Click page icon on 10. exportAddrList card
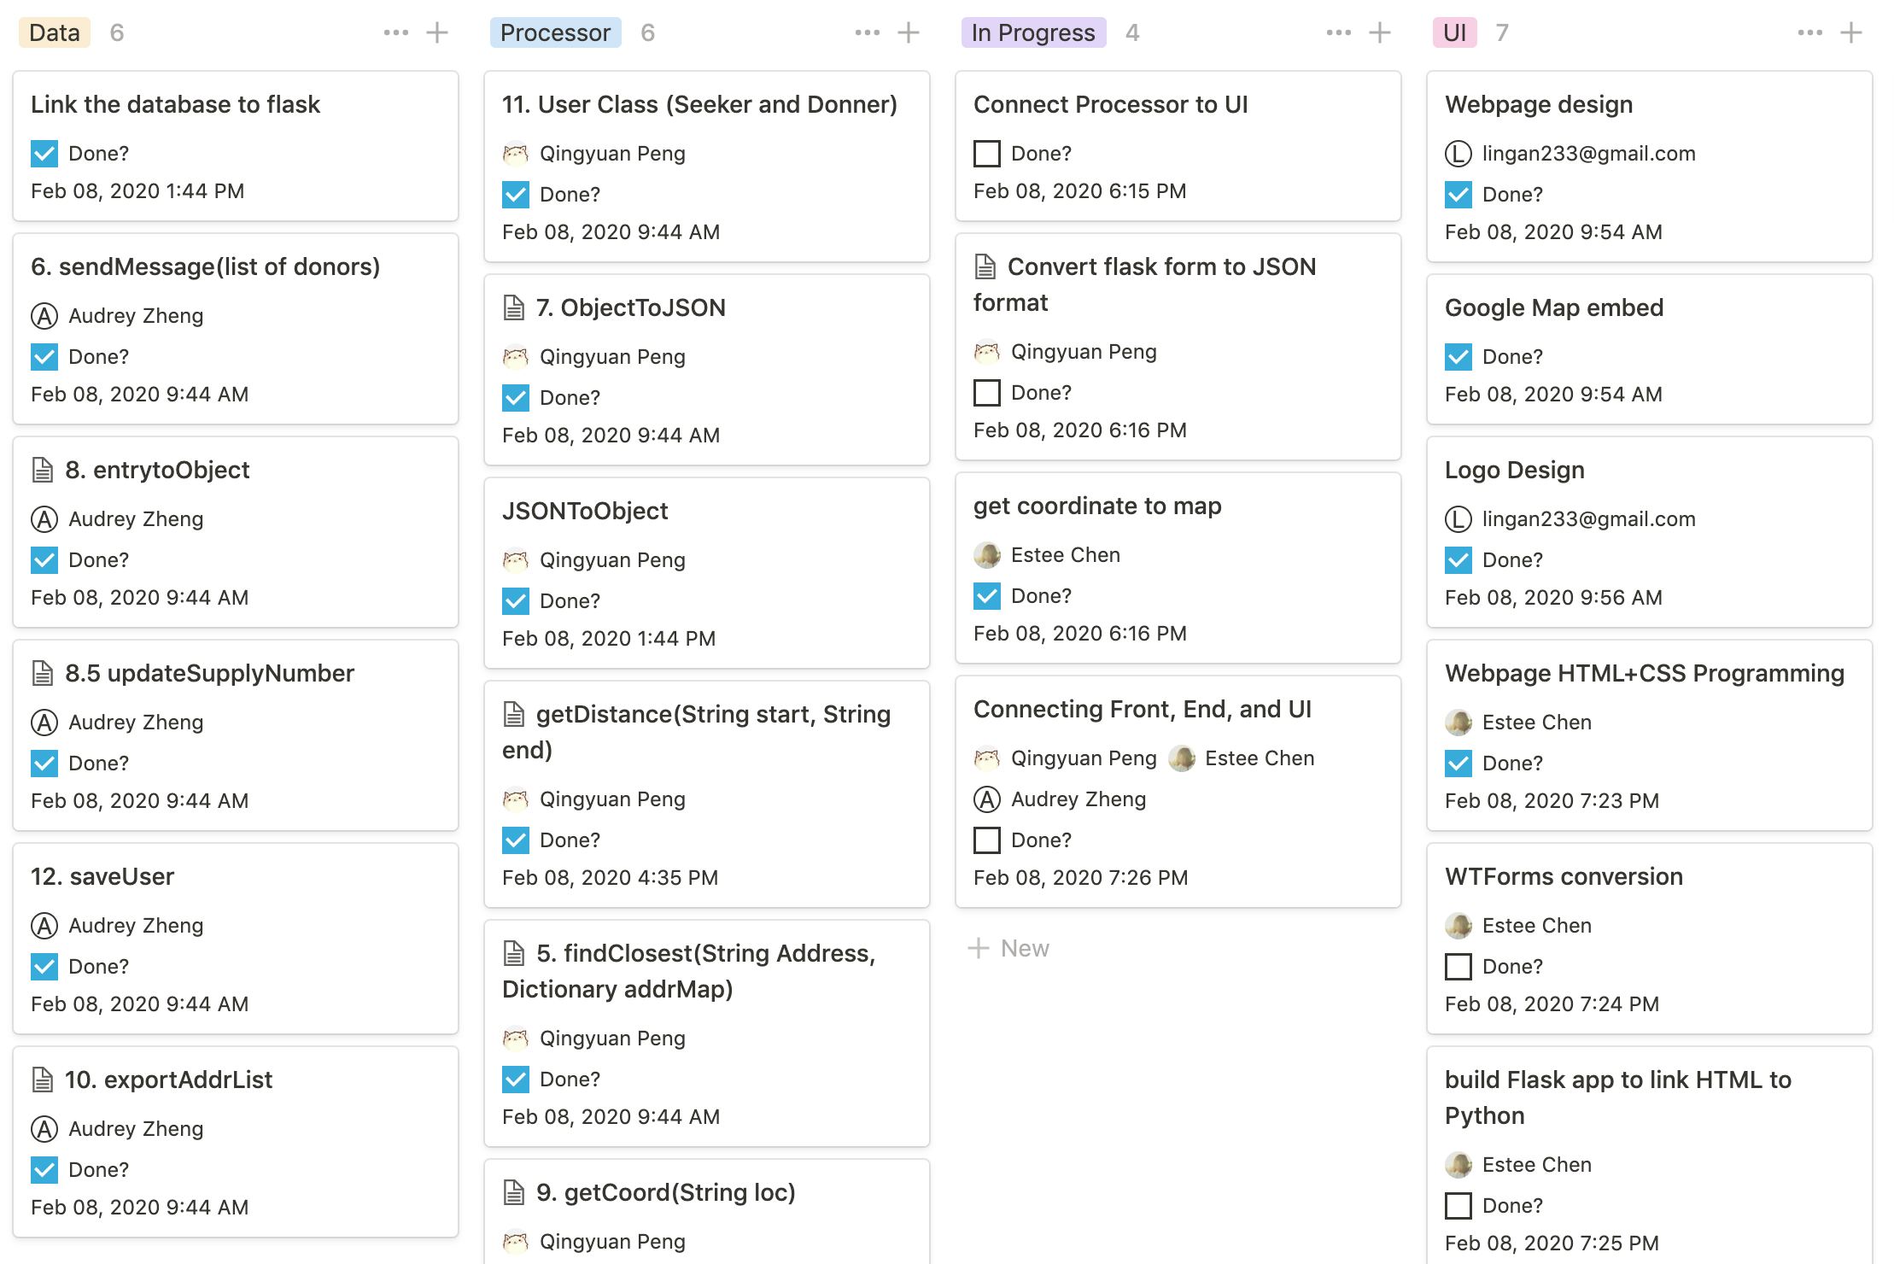The image size is (1894, 1264). [43, 1080]
